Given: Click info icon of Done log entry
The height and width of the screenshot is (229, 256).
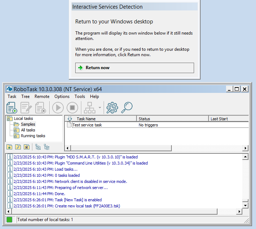Looking at the screenshot, I should 10,194.
